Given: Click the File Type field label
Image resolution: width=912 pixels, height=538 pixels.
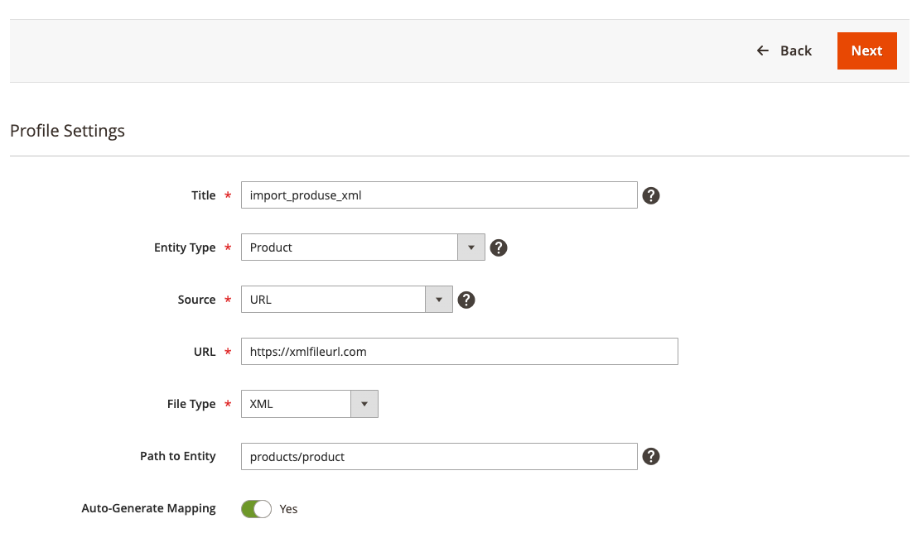Looking at the screenshot, I should click(191, 404).
